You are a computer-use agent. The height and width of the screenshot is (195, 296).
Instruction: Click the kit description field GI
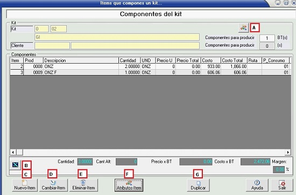pyautogui.click(x=117, y=37)
